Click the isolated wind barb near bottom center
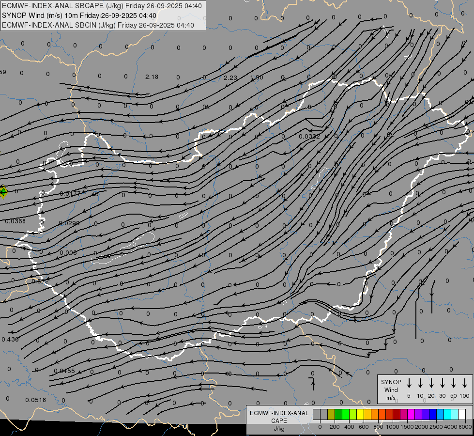 click(313, 384)
